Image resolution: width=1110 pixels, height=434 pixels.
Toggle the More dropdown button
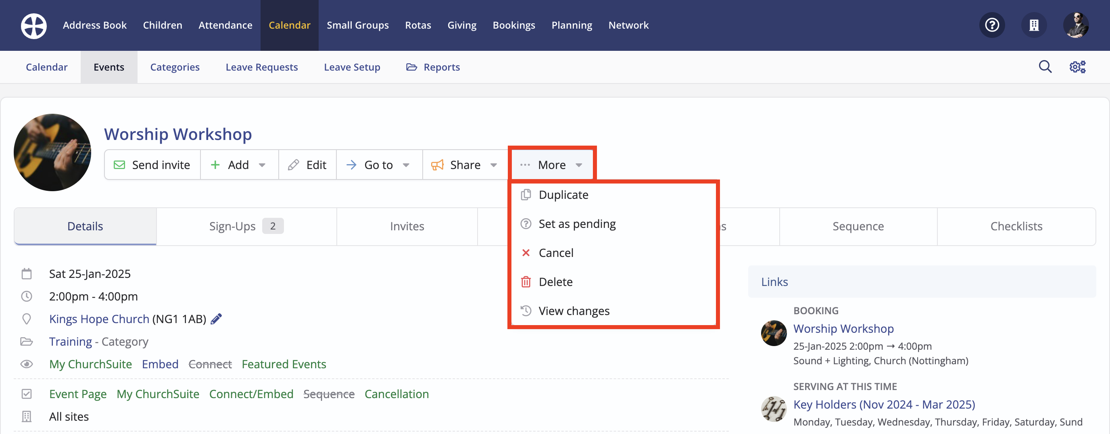click(x=552, y=165)
